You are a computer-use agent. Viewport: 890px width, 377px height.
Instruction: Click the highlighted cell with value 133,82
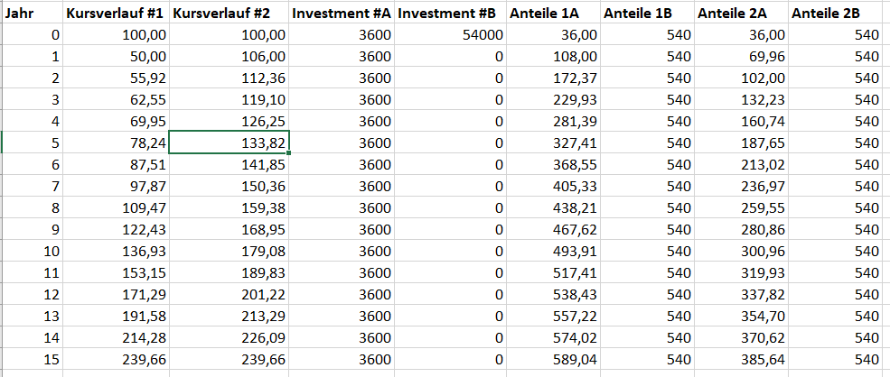pos(229,143)
